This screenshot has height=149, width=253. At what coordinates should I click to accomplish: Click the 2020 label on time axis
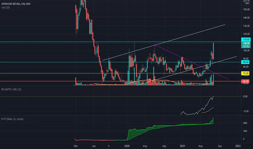[127, 146]
